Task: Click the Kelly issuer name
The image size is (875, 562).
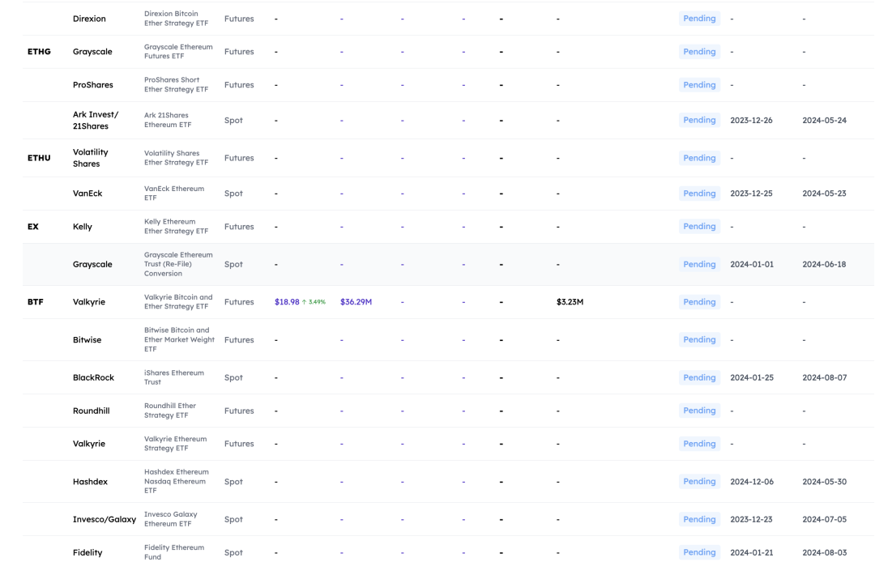Action: tap(83, 227)
